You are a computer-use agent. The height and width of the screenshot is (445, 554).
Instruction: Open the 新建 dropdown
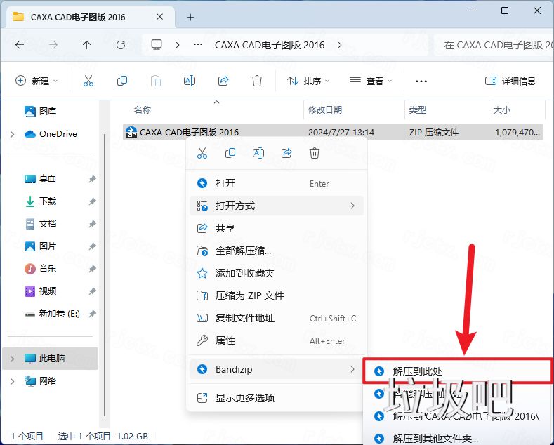[37, 81]
